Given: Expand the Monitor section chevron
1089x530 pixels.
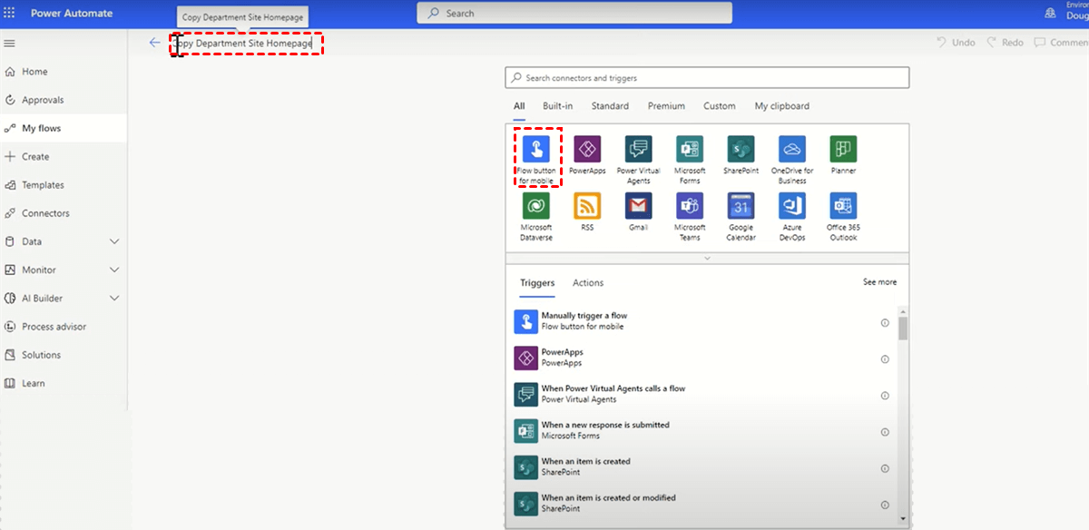Looking at the screenshot, I should pos(114,270).
